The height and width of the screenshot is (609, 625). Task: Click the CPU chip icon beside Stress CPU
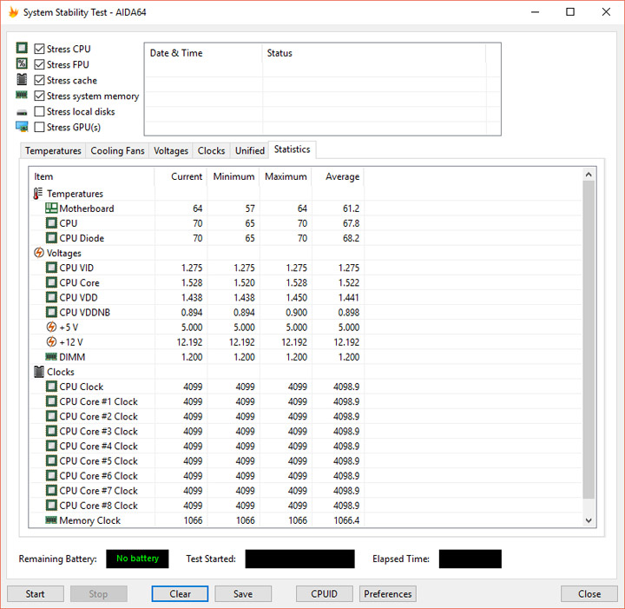22,49
